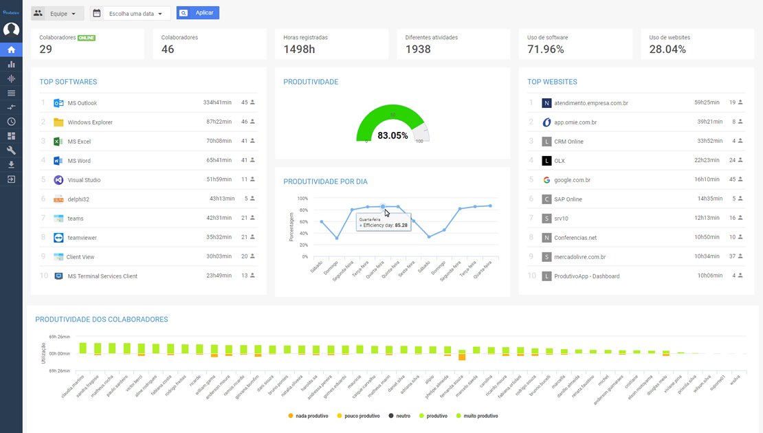Click the atendimento.empresa.com.br site icon
763x433 pixels.
pyautogui.click(x=546, y=103)
